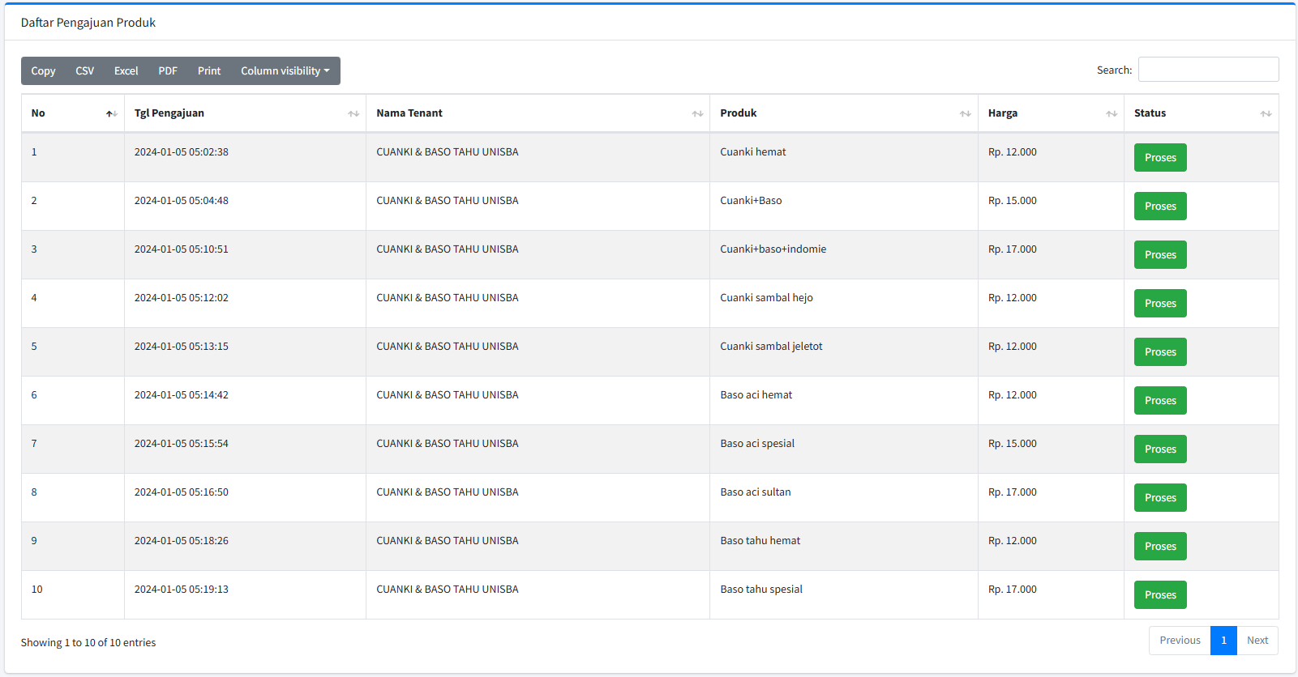The image size is (1298, 677).
Task: Open the Column visibility dropdown
Action: [285, 71]
